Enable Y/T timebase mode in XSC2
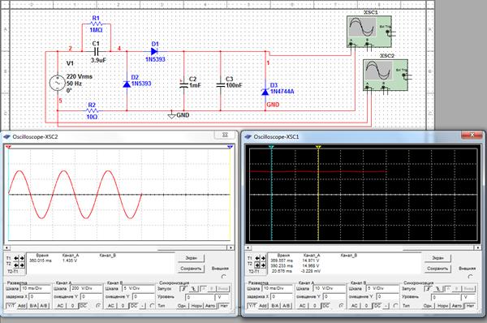This screenshot has height=323, width=487. (11, 306)
